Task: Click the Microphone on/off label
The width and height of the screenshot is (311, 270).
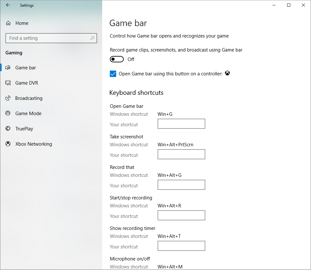Action: coord(130,259)
